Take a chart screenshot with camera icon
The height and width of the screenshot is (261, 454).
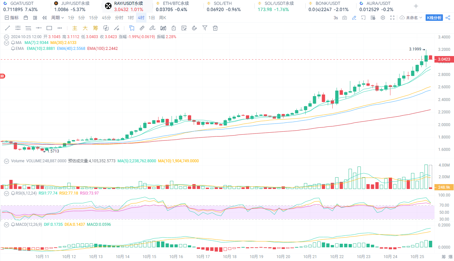click(x=344, y=18)
